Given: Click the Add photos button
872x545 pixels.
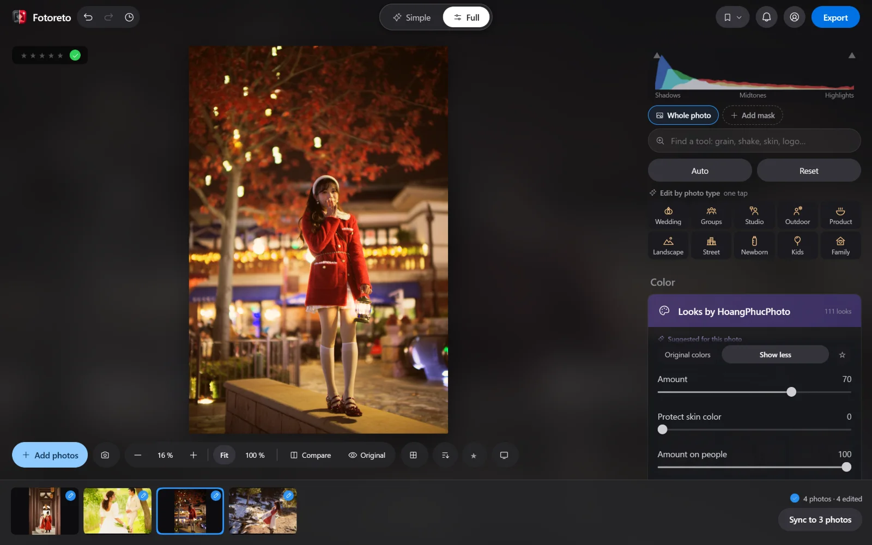Looking at the screenshot, I should pyautogui.click(x=50, y=455).
